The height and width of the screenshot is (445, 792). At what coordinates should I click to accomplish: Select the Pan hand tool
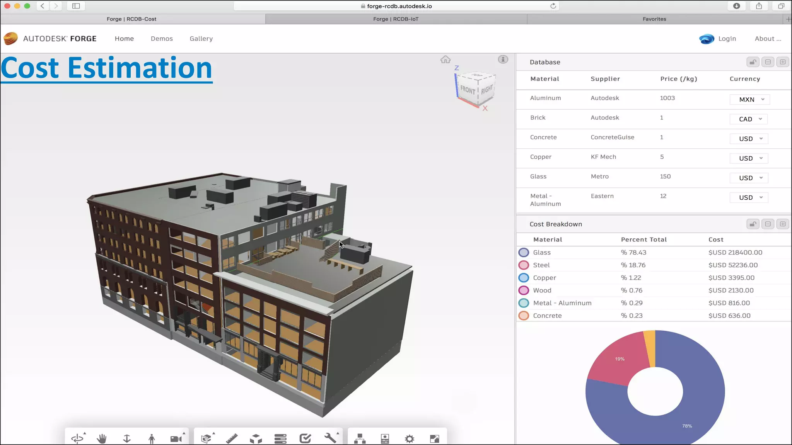tap(102, 438)
